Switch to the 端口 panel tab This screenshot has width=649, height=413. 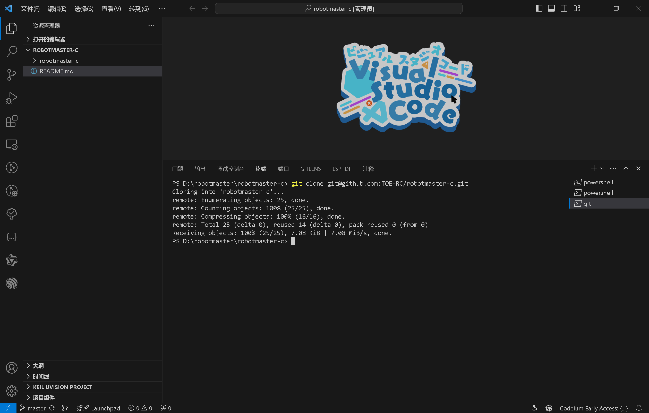[x=283, y=169]
